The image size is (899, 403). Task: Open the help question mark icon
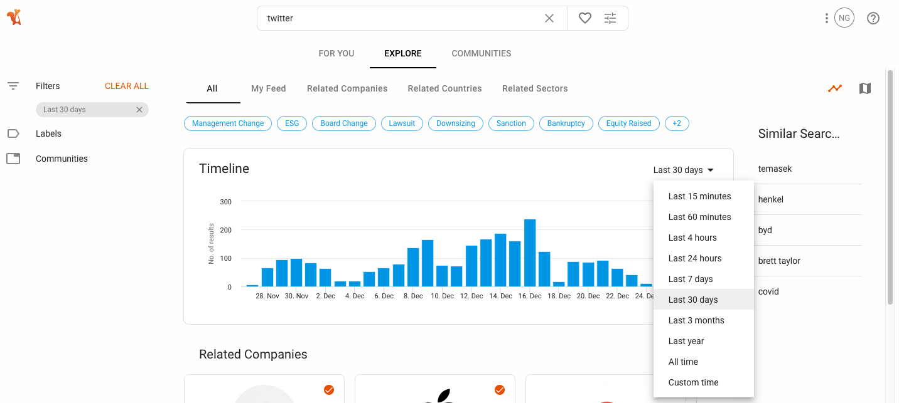(x=873, y=18)
